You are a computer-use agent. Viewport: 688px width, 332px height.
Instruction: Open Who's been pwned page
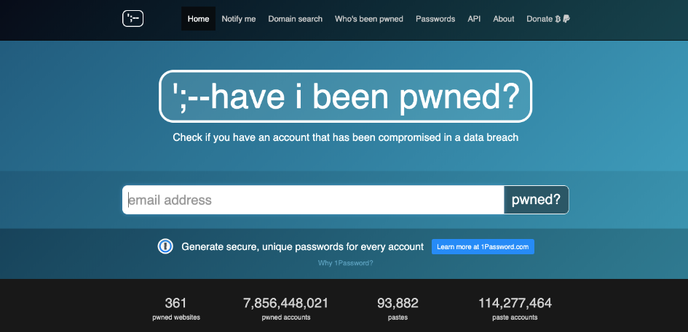pyautogui.click(x=368, y=19)
